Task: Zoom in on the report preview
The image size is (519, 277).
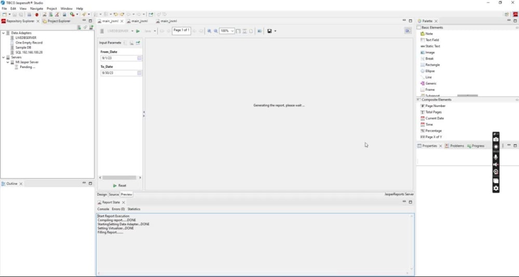Action: pyautogui.click(x=209, y=31)
